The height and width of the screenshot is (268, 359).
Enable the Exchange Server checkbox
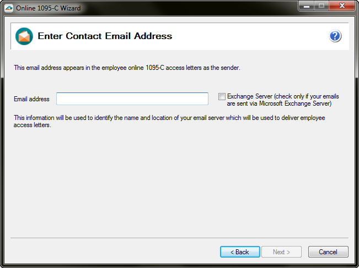222,97
